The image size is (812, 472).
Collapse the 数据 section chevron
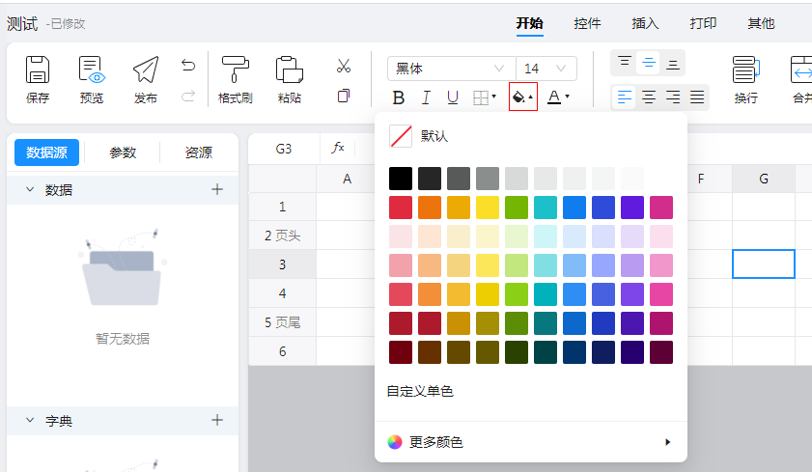click(29, 190)
